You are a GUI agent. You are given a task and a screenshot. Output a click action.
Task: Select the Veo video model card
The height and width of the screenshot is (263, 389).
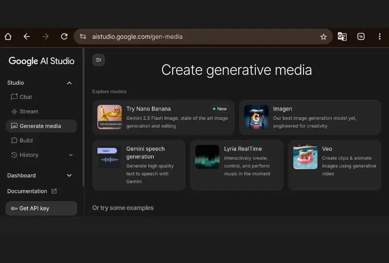(x=335, y=165)
